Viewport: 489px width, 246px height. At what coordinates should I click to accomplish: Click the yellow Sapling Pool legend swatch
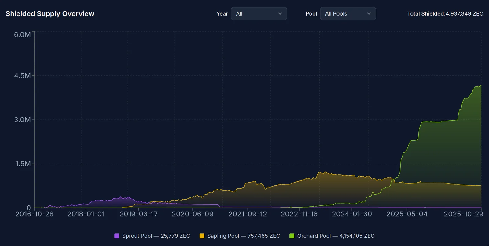pyautogui.click(x=202, y=236)
